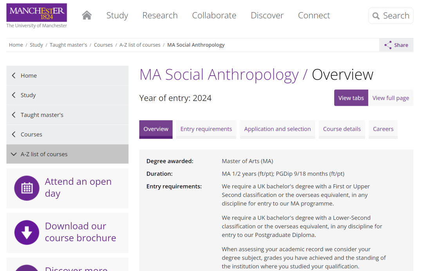Open Home in the sidebar navigation

[67, 76]
